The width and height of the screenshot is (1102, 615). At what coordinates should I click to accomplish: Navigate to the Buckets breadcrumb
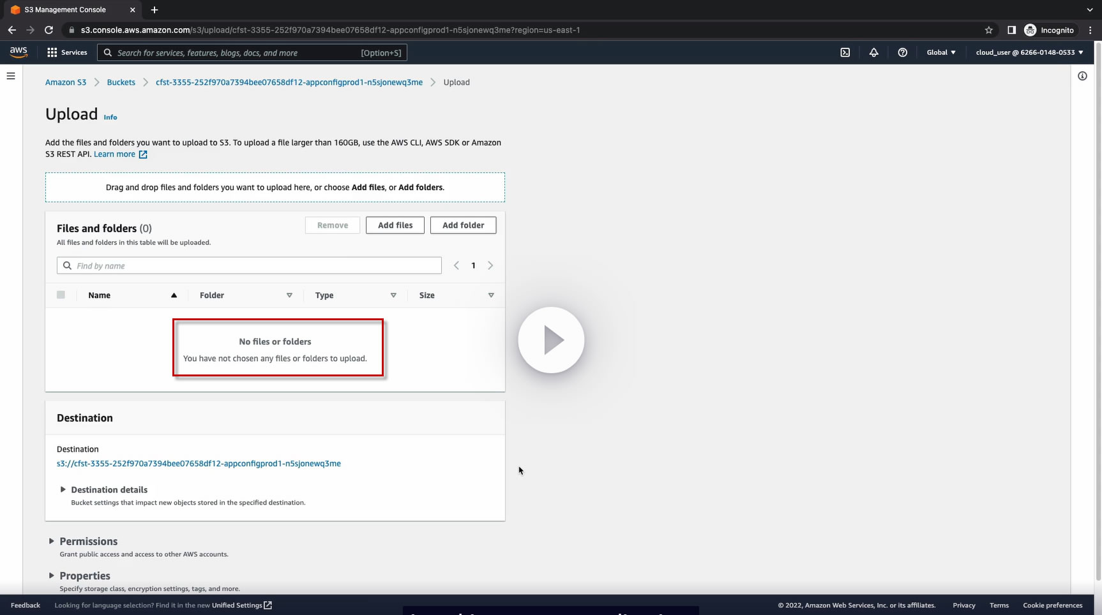121,82
